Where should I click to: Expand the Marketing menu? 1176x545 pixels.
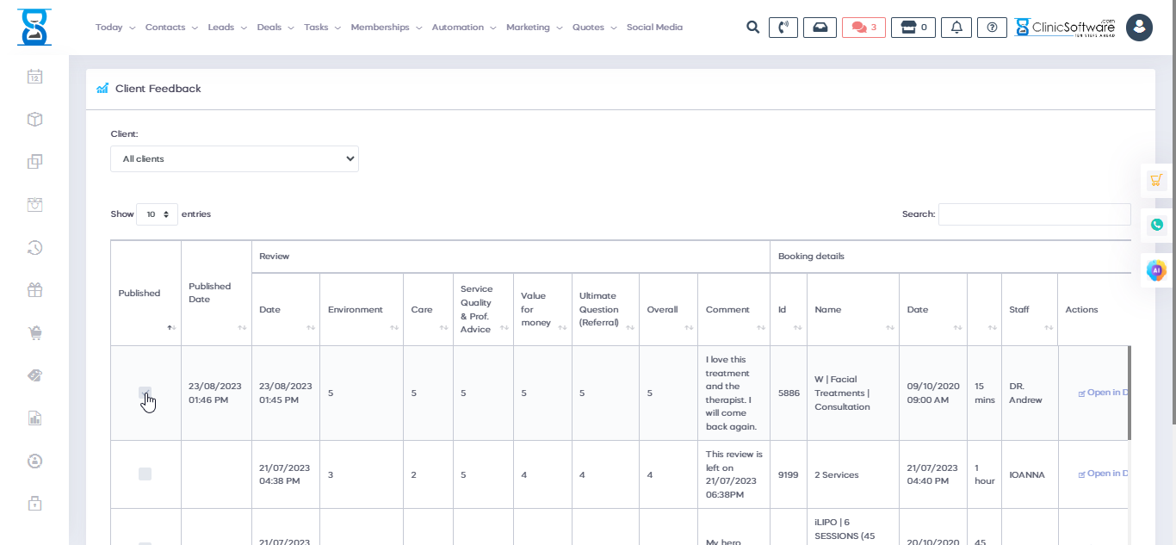click(x=534, y=28)
